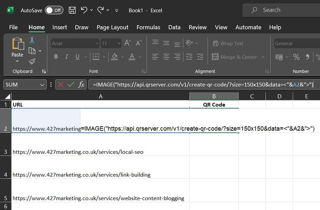Click Center alignment icon
Viewport: 320px width, 210px height.
pos(166,57)
